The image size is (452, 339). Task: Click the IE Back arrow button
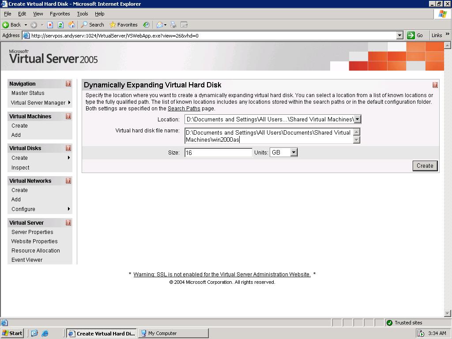(x=11, y=25)
